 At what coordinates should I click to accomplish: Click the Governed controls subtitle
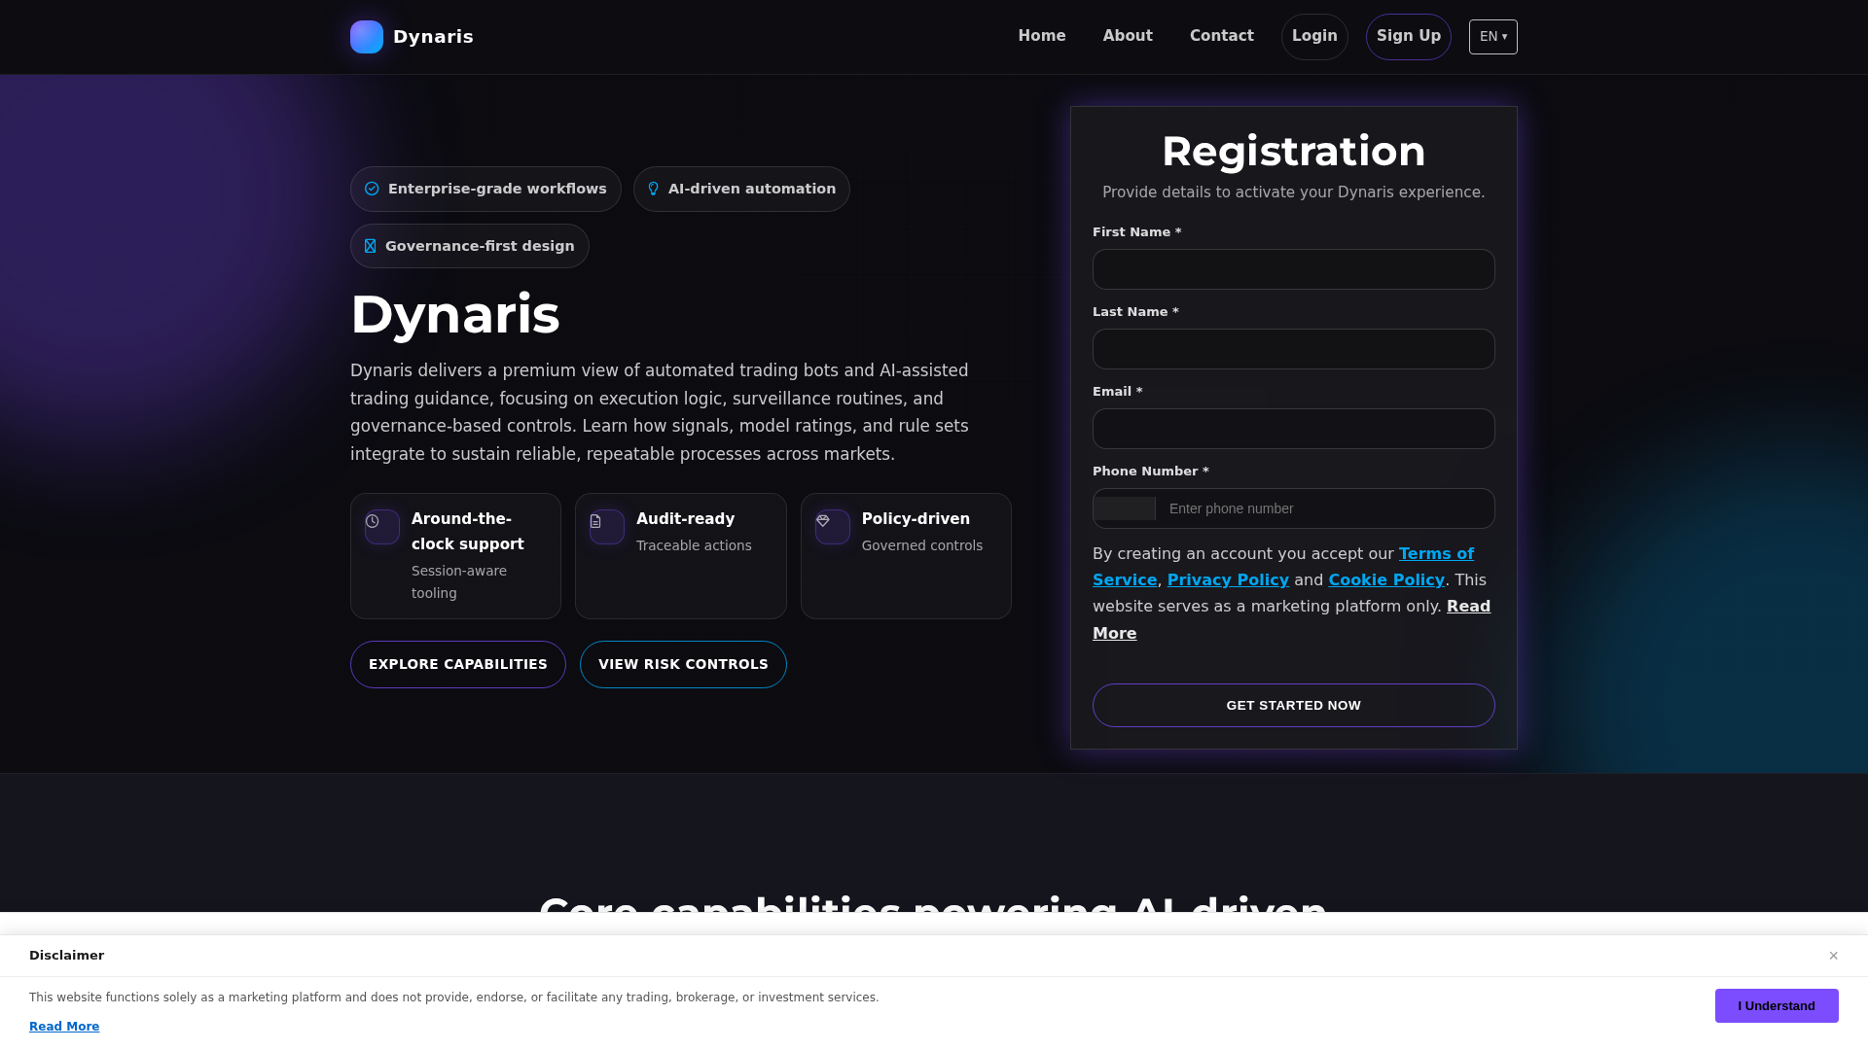(x=922, y=545)
